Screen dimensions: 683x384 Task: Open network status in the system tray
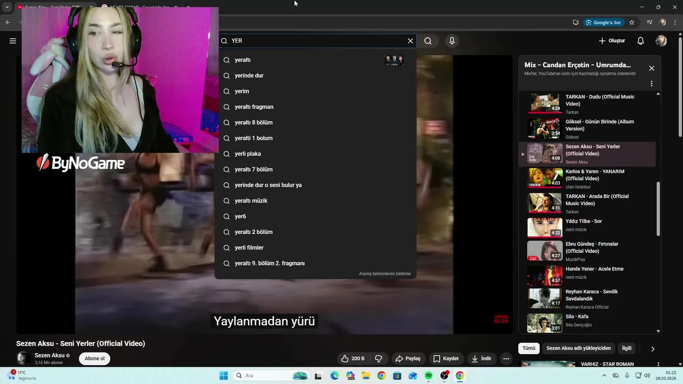(638, 375)
